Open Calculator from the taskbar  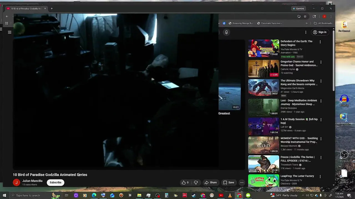pos(167,195)
